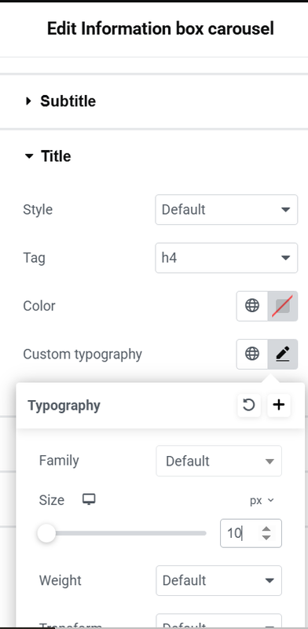Click the Custom typography label
308x629 pixels.
pos(82,355)
